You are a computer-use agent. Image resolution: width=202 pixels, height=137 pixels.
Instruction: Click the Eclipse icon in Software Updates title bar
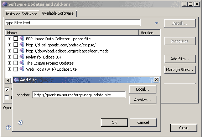coord(5,4)
